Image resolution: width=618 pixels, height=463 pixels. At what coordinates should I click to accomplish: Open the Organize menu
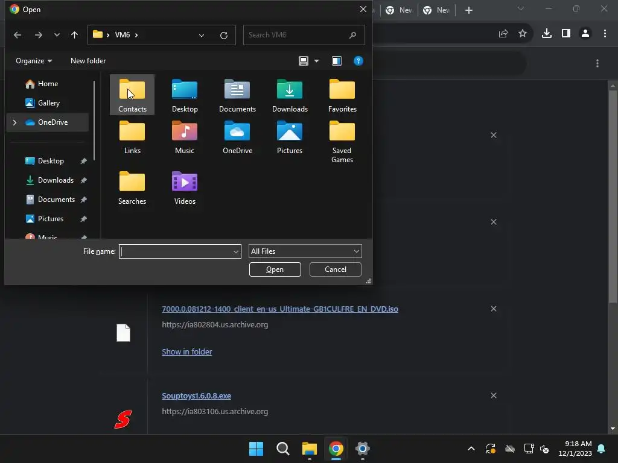[34, 61]
